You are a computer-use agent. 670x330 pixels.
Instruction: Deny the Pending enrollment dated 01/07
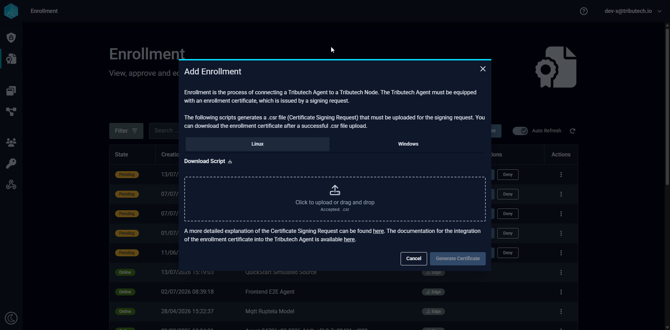[x=508, y=233]
